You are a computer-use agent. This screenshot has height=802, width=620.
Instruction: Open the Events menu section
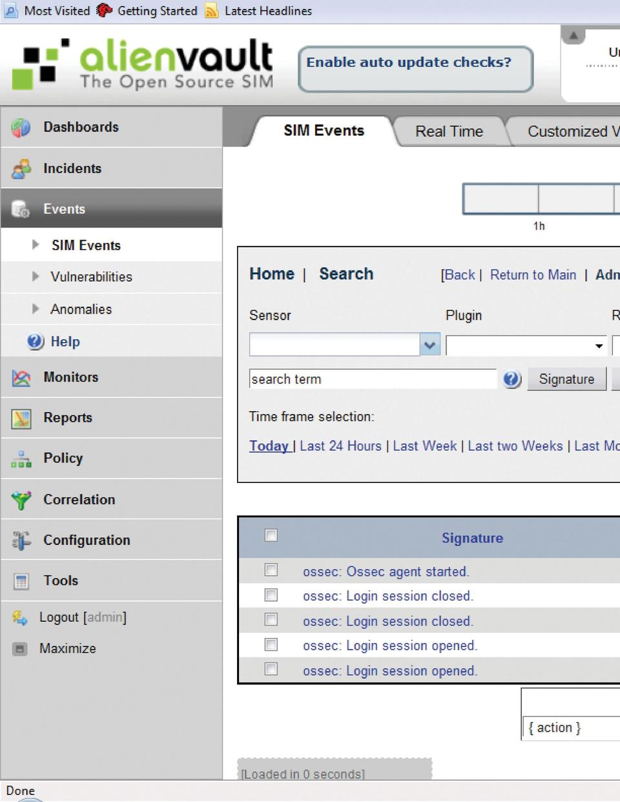pyautogui.click(x=64, y=209)
